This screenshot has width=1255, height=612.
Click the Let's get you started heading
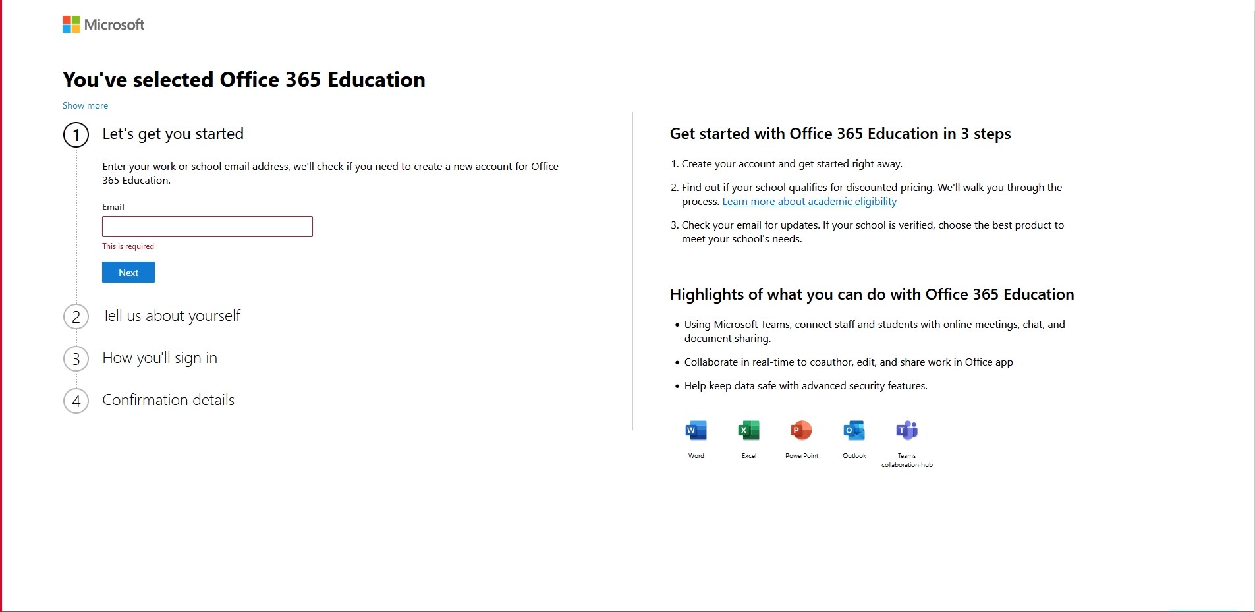pyautogui.click(x=172, y=134)
